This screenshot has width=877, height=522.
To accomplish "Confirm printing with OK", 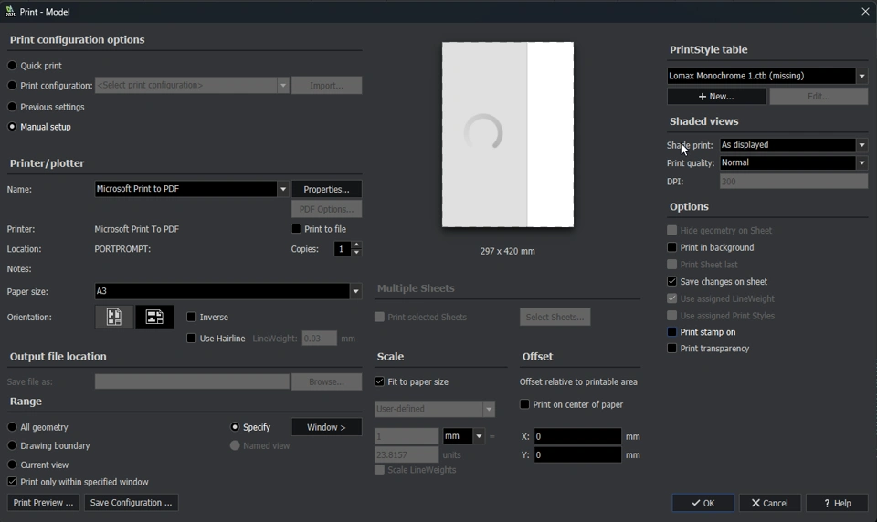I will tap(703, 503).
